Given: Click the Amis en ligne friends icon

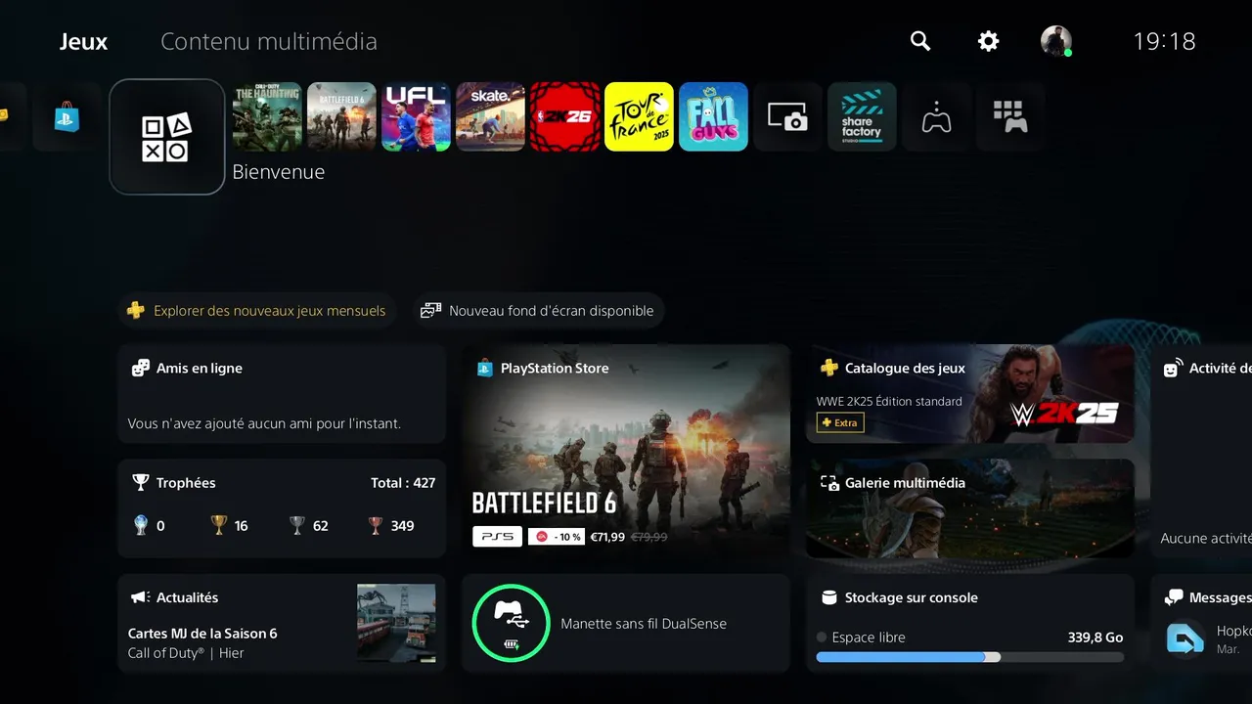Looking at the screenshot, I should [141, 368].
